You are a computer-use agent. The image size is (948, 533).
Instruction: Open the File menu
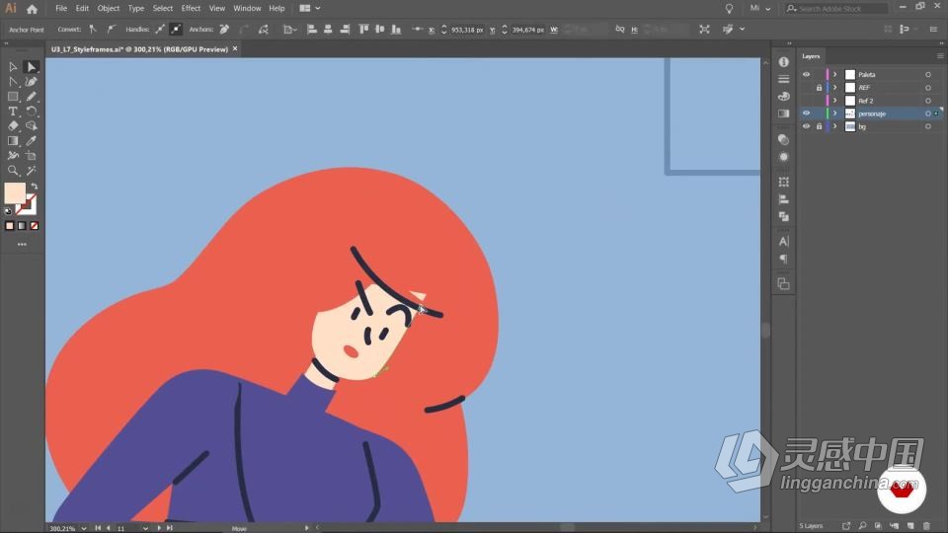tap(61, 9)
